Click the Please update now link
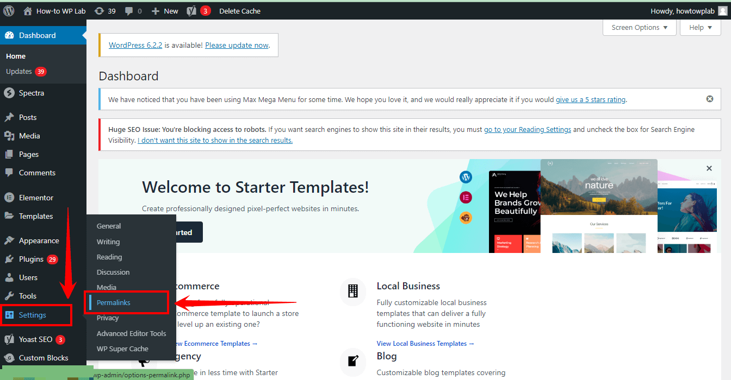Viewport: 731px width, 380px height. tap(237, 46)
